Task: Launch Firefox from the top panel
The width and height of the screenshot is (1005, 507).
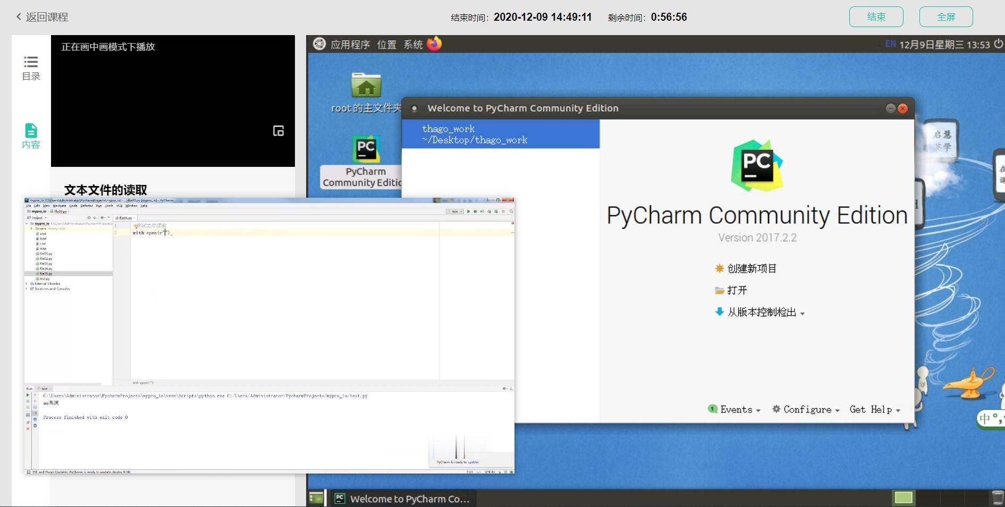Action: pyautogui.click(x=434, y=44)
